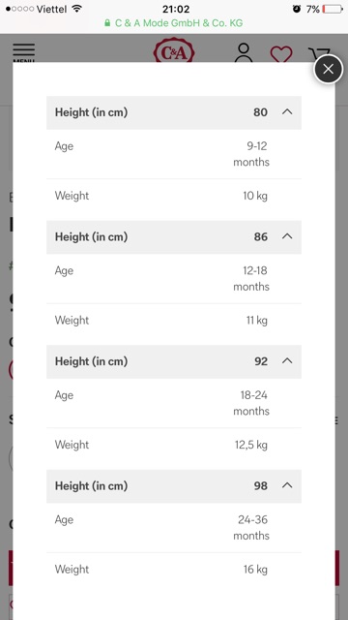Select the 16 kg weight row
The width and height of the screenshot is (348, 620).
click(174, 570)
